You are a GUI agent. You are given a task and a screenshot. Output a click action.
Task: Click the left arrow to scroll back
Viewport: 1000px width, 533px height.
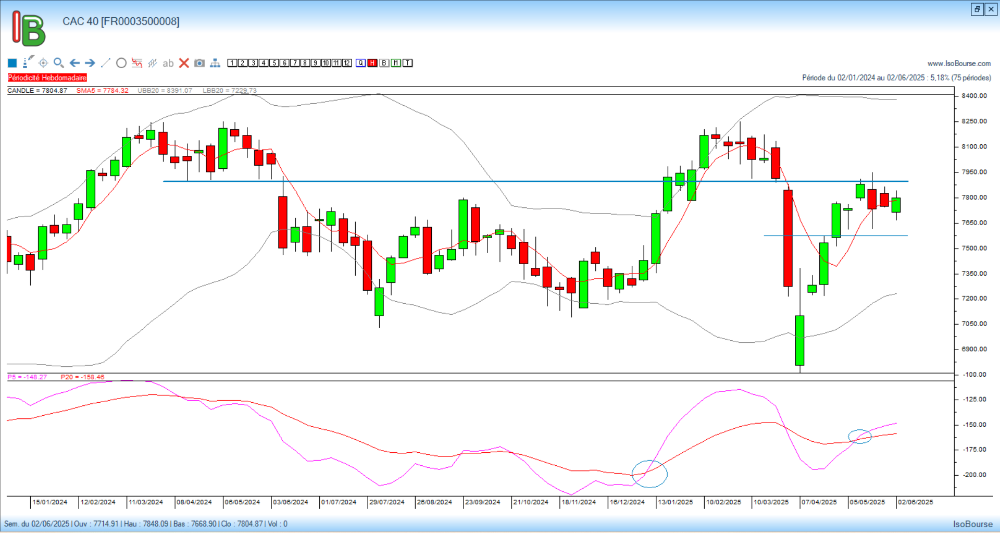coord(74,63)
